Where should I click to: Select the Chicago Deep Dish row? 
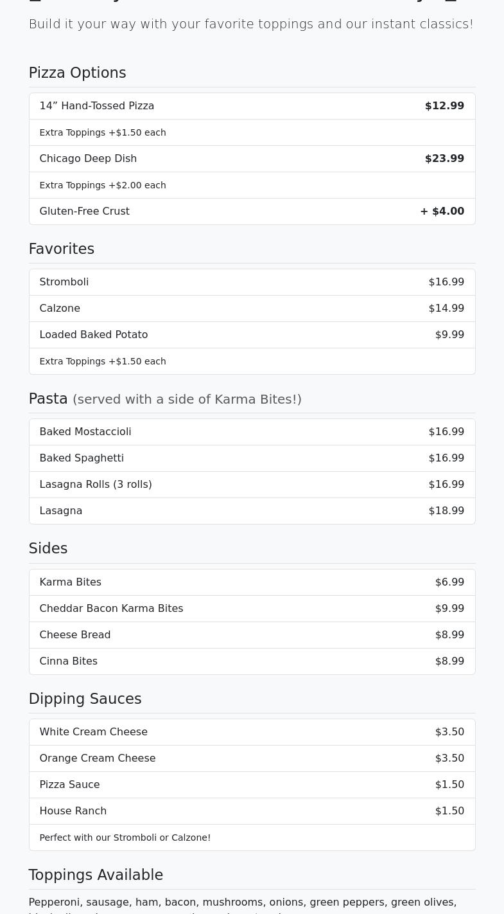(88, 159)
